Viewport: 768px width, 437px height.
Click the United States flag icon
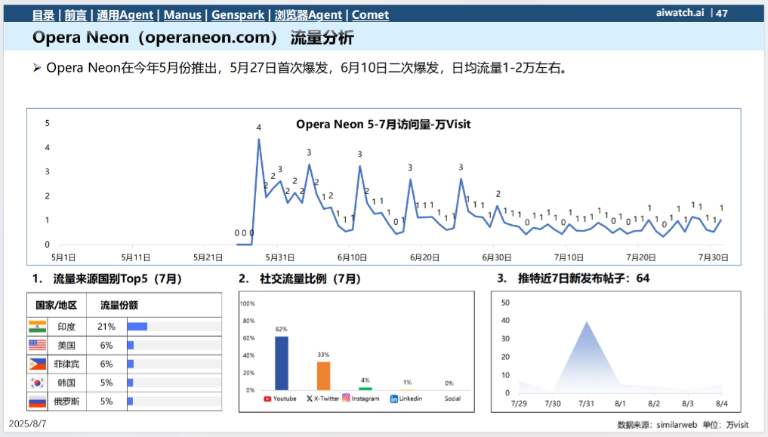click(x=37, y=345)
